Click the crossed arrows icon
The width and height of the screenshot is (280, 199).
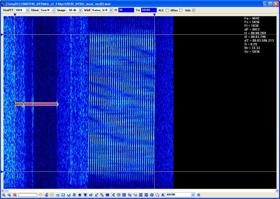113,195
